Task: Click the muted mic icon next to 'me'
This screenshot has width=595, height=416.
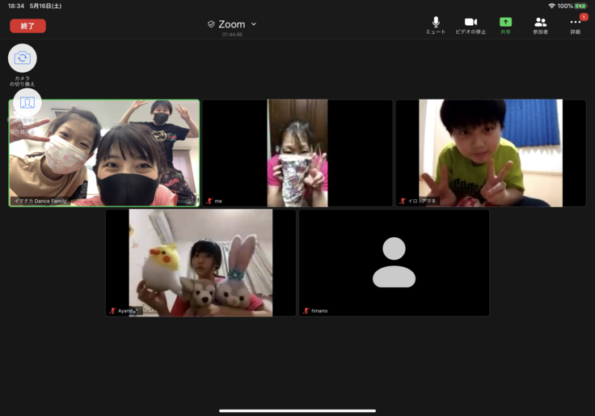Action: [x=209, y=201]
